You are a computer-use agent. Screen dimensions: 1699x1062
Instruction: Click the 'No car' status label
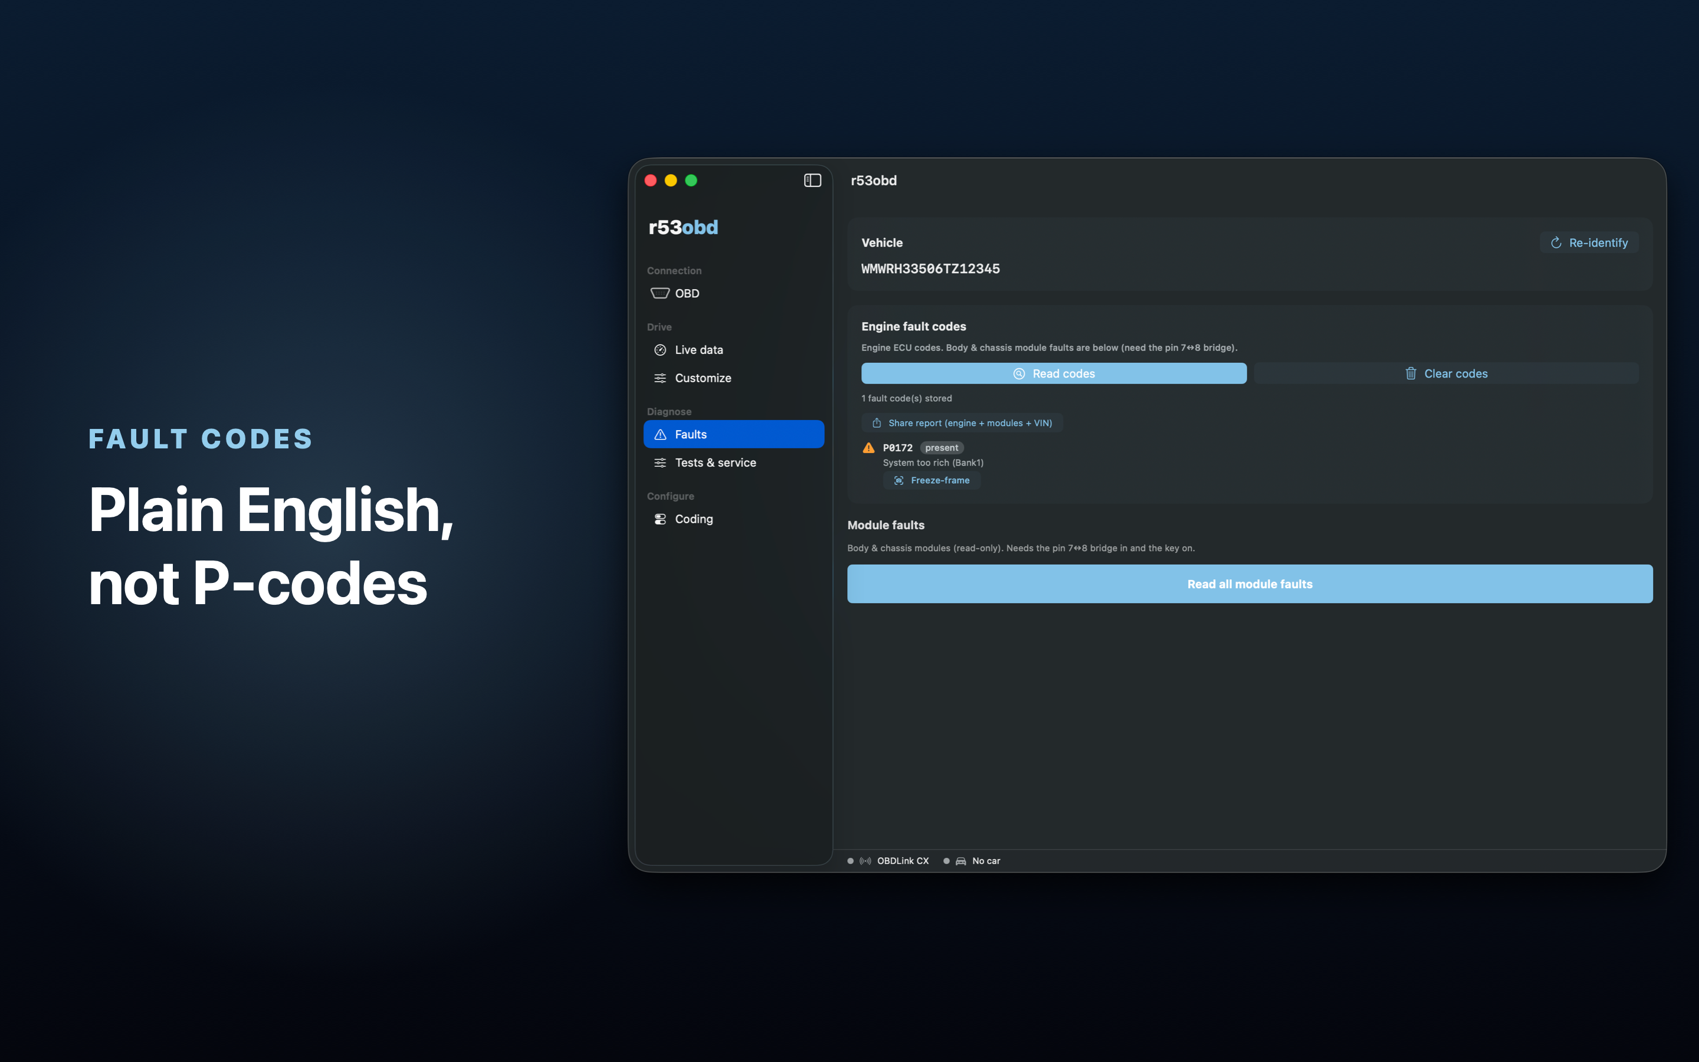986,861
